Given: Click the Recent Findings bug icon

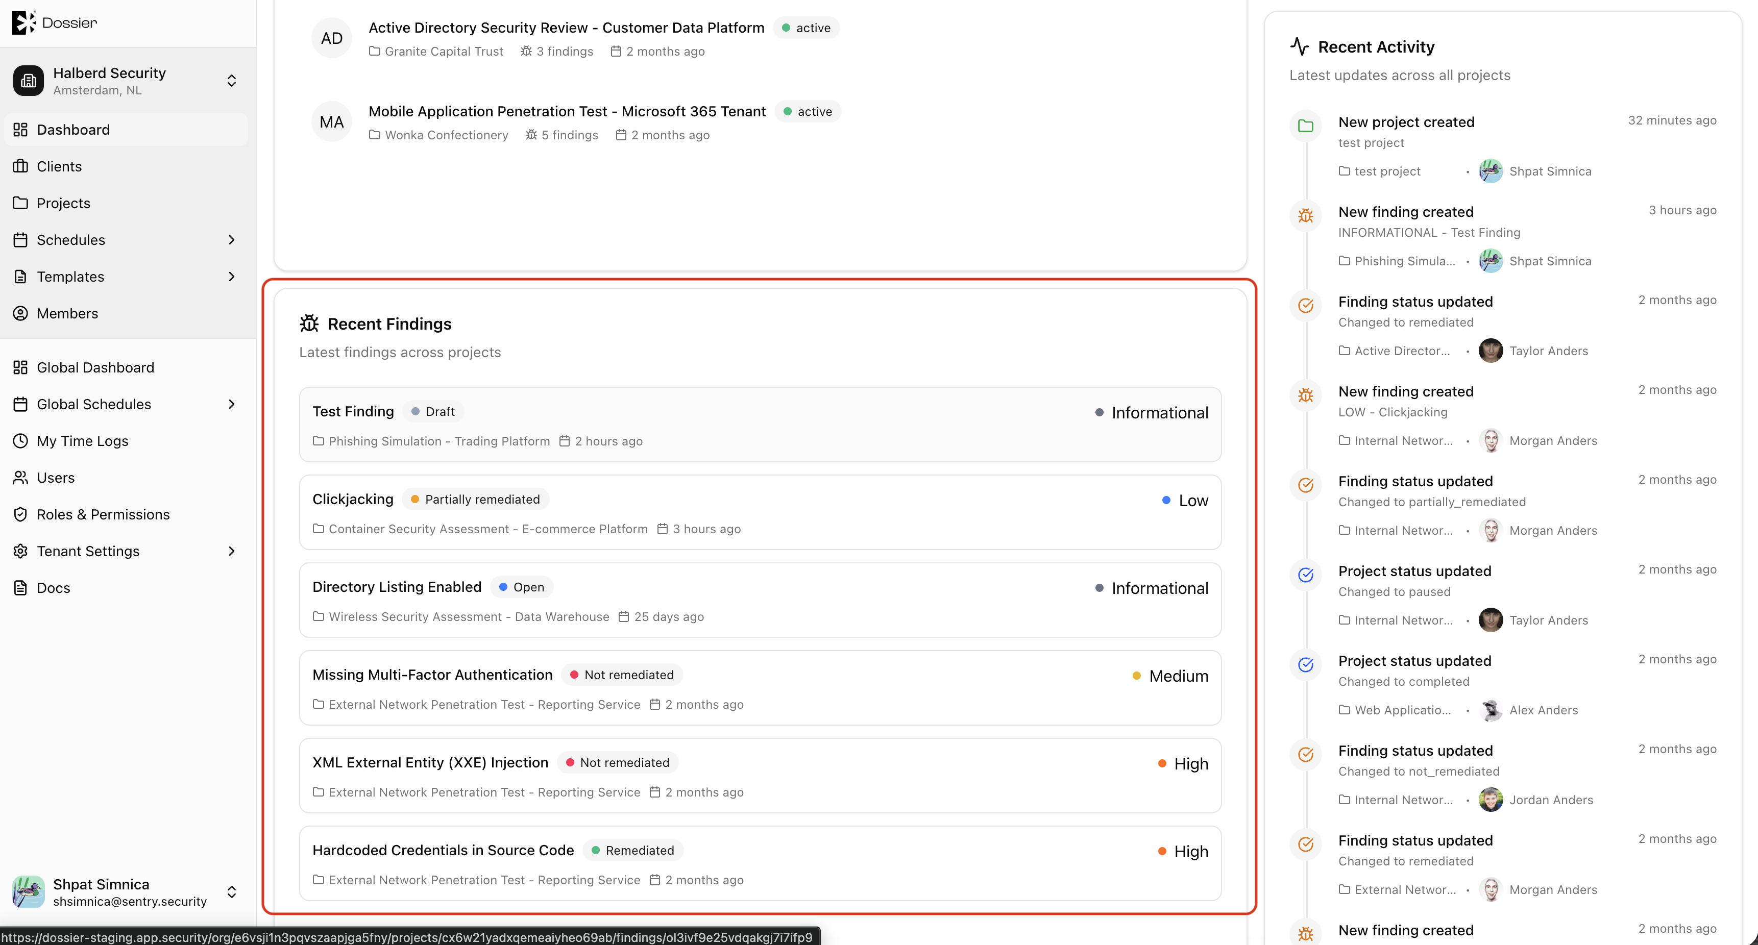Looking at the screenshot, I should (309, 324).
